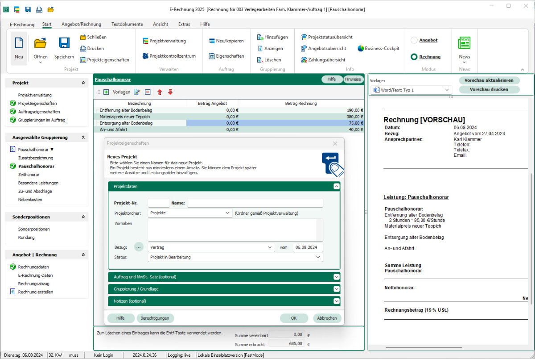The width and height of the screenshot is (535, 359).
Task: Select the Rechnung mode radio button
Action: (414, 57)
